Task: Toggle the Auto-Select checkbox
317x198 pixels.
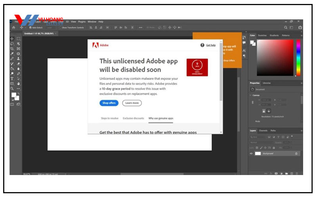Action: (x=31, y=27)
